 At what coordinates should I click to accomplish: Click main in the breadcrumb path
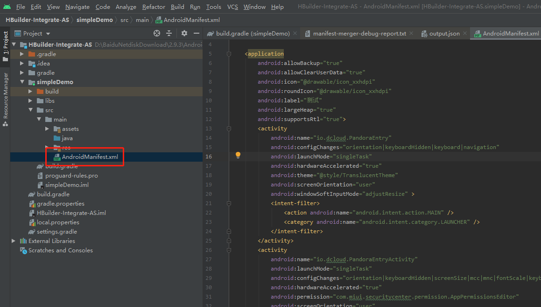[142, 20]
